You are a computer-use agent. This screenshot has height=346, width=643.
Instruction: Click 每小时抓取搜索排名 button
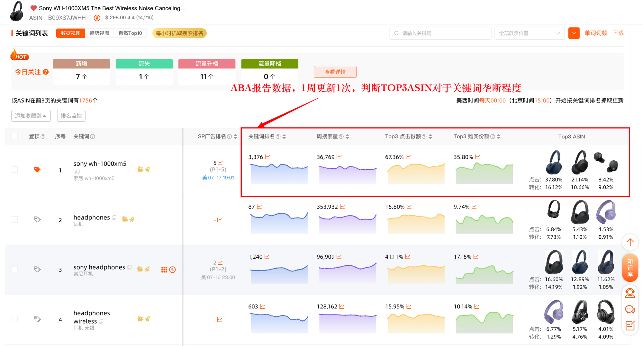coord(179,33)
